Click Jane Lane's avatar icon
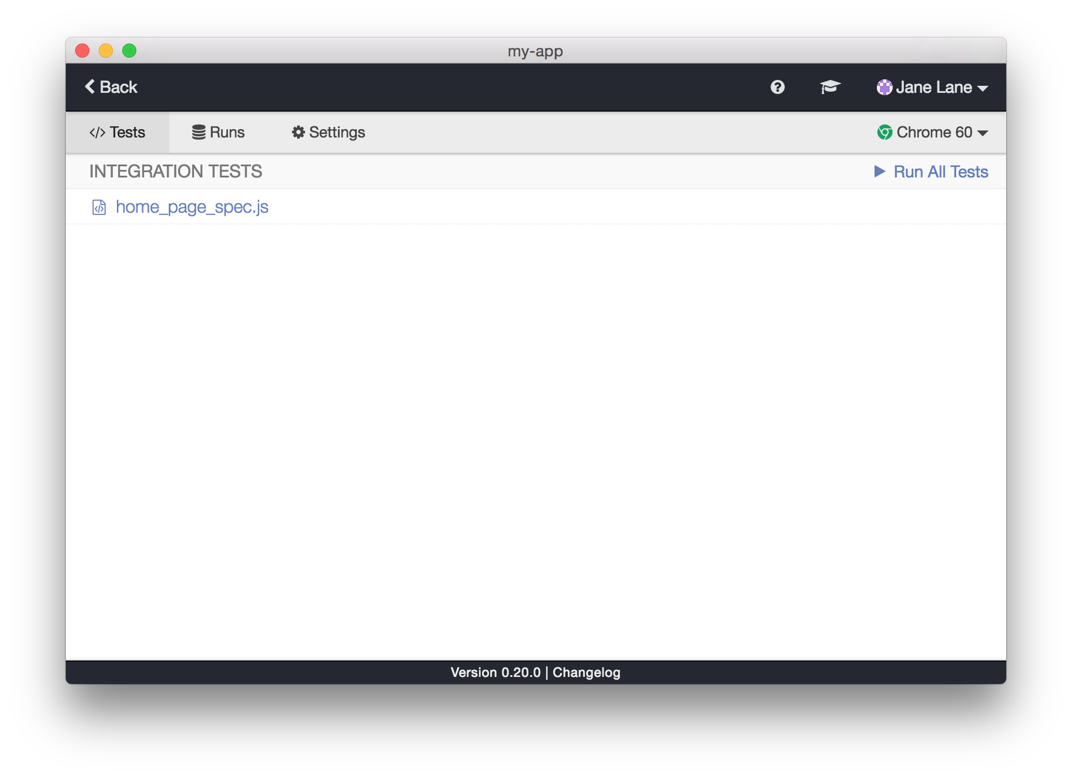Image resolution: width=1072 pixels, height=778 pixels. click(883, 87)
